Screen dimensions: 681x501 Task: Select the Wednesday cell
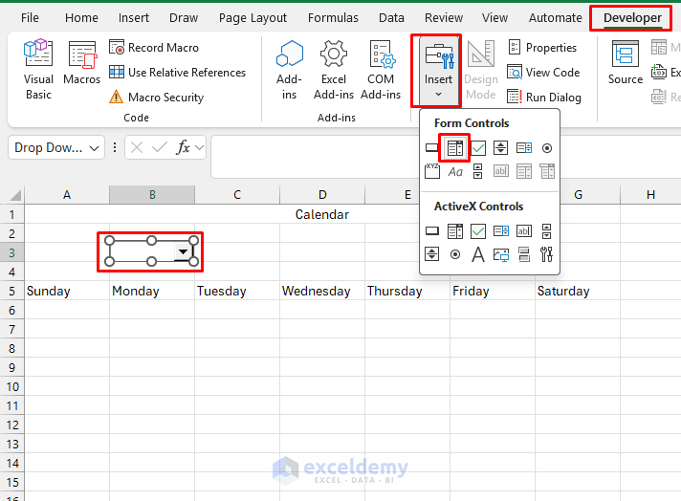(322, 291)
